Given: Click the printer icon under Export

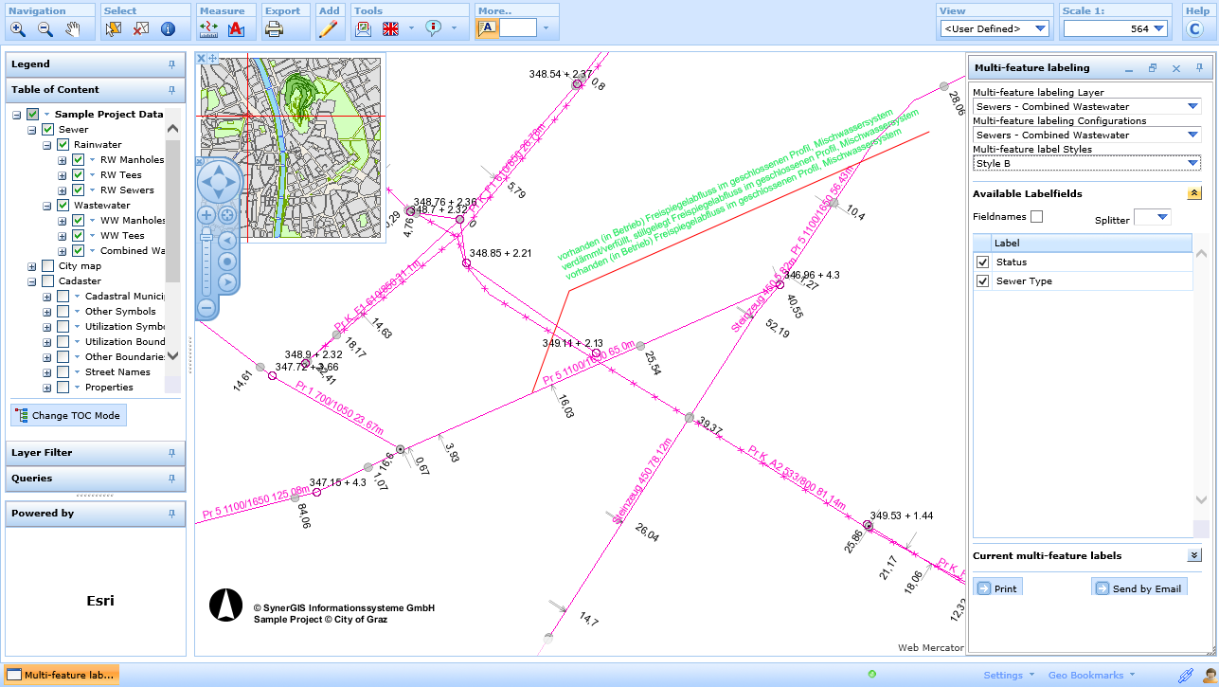Looking at the screenshot, I should click(274, 29).
